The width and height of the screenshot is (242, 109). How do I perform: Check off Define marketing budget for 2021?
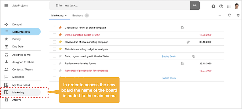tap(54, 35)
